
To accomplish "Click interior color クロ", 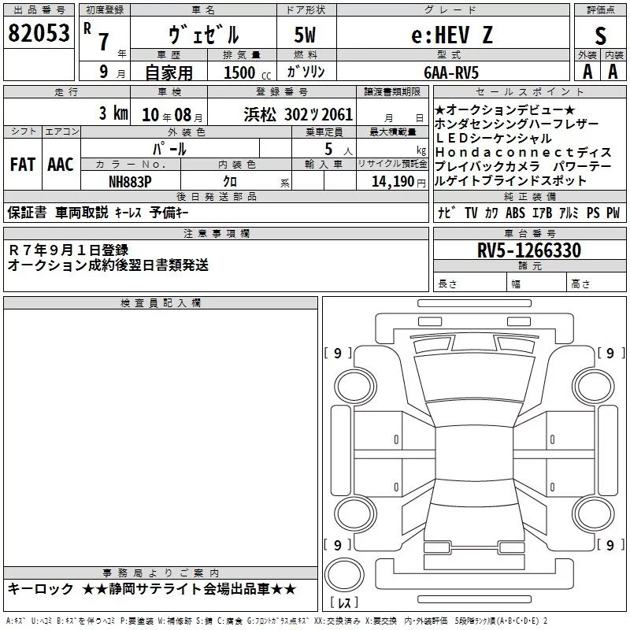I will [230, 182].
